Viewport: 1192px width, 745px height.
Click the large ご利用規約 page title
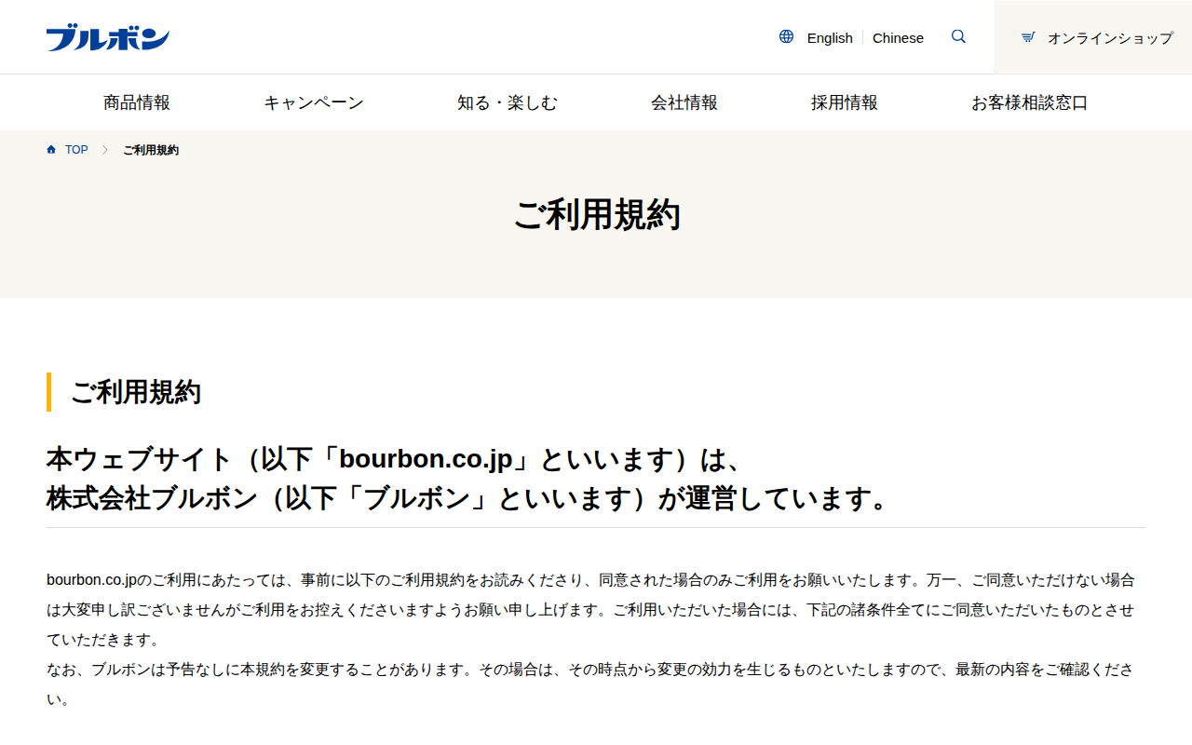(597, 214)
